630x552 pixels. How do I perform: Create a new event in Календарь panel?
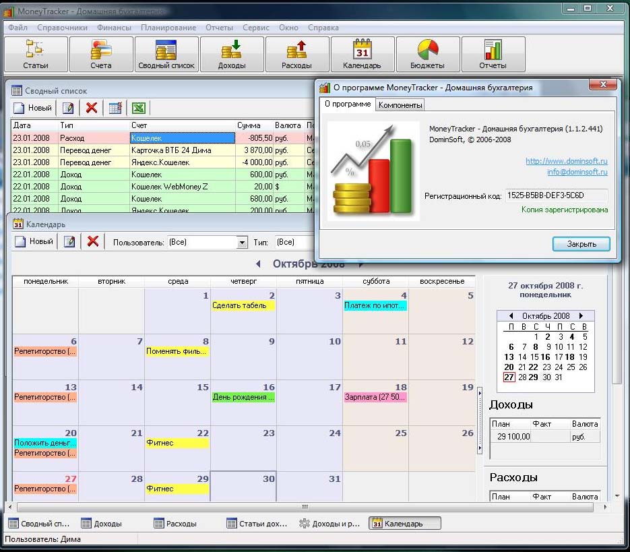[34, 241]
